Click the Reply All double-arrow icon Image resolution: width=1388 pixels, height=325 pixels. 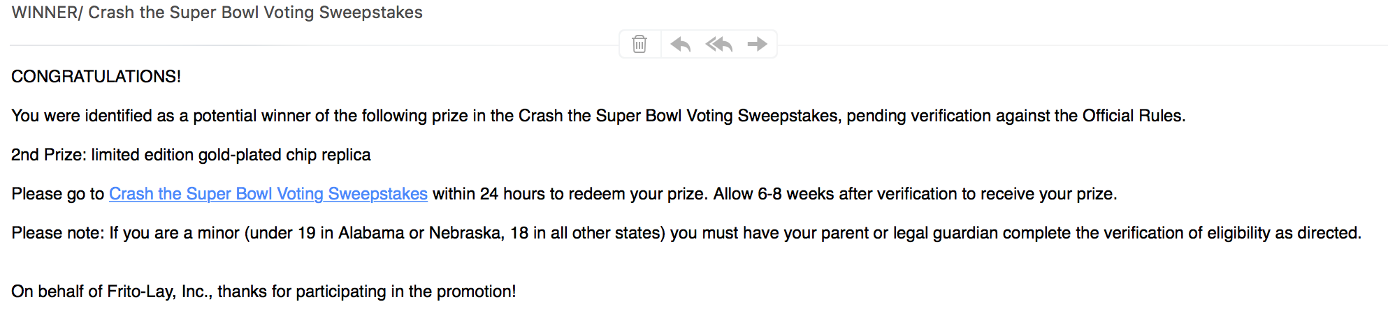719,45
